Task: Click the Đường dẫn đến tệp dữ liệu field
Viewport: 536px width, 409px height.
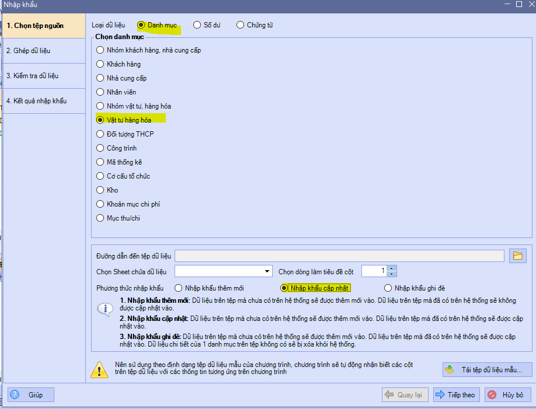Action: click(339, 256)
